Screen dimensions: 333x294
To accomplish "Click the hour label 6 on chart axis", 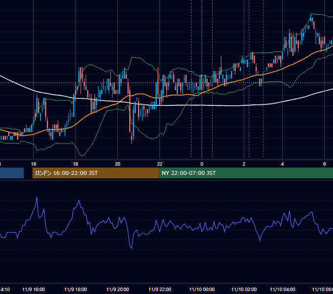I will point(324,164).
